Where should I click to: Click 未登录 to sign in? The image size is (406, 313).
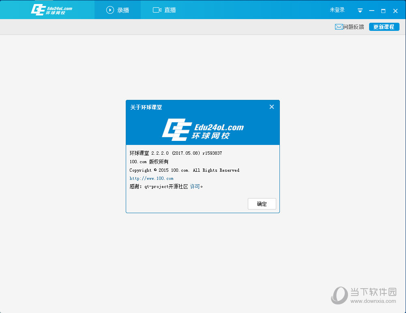point(337,10)
